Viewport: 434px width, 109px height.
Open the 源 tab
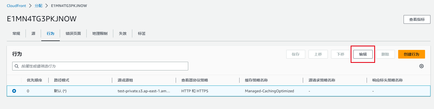(33, 33)
